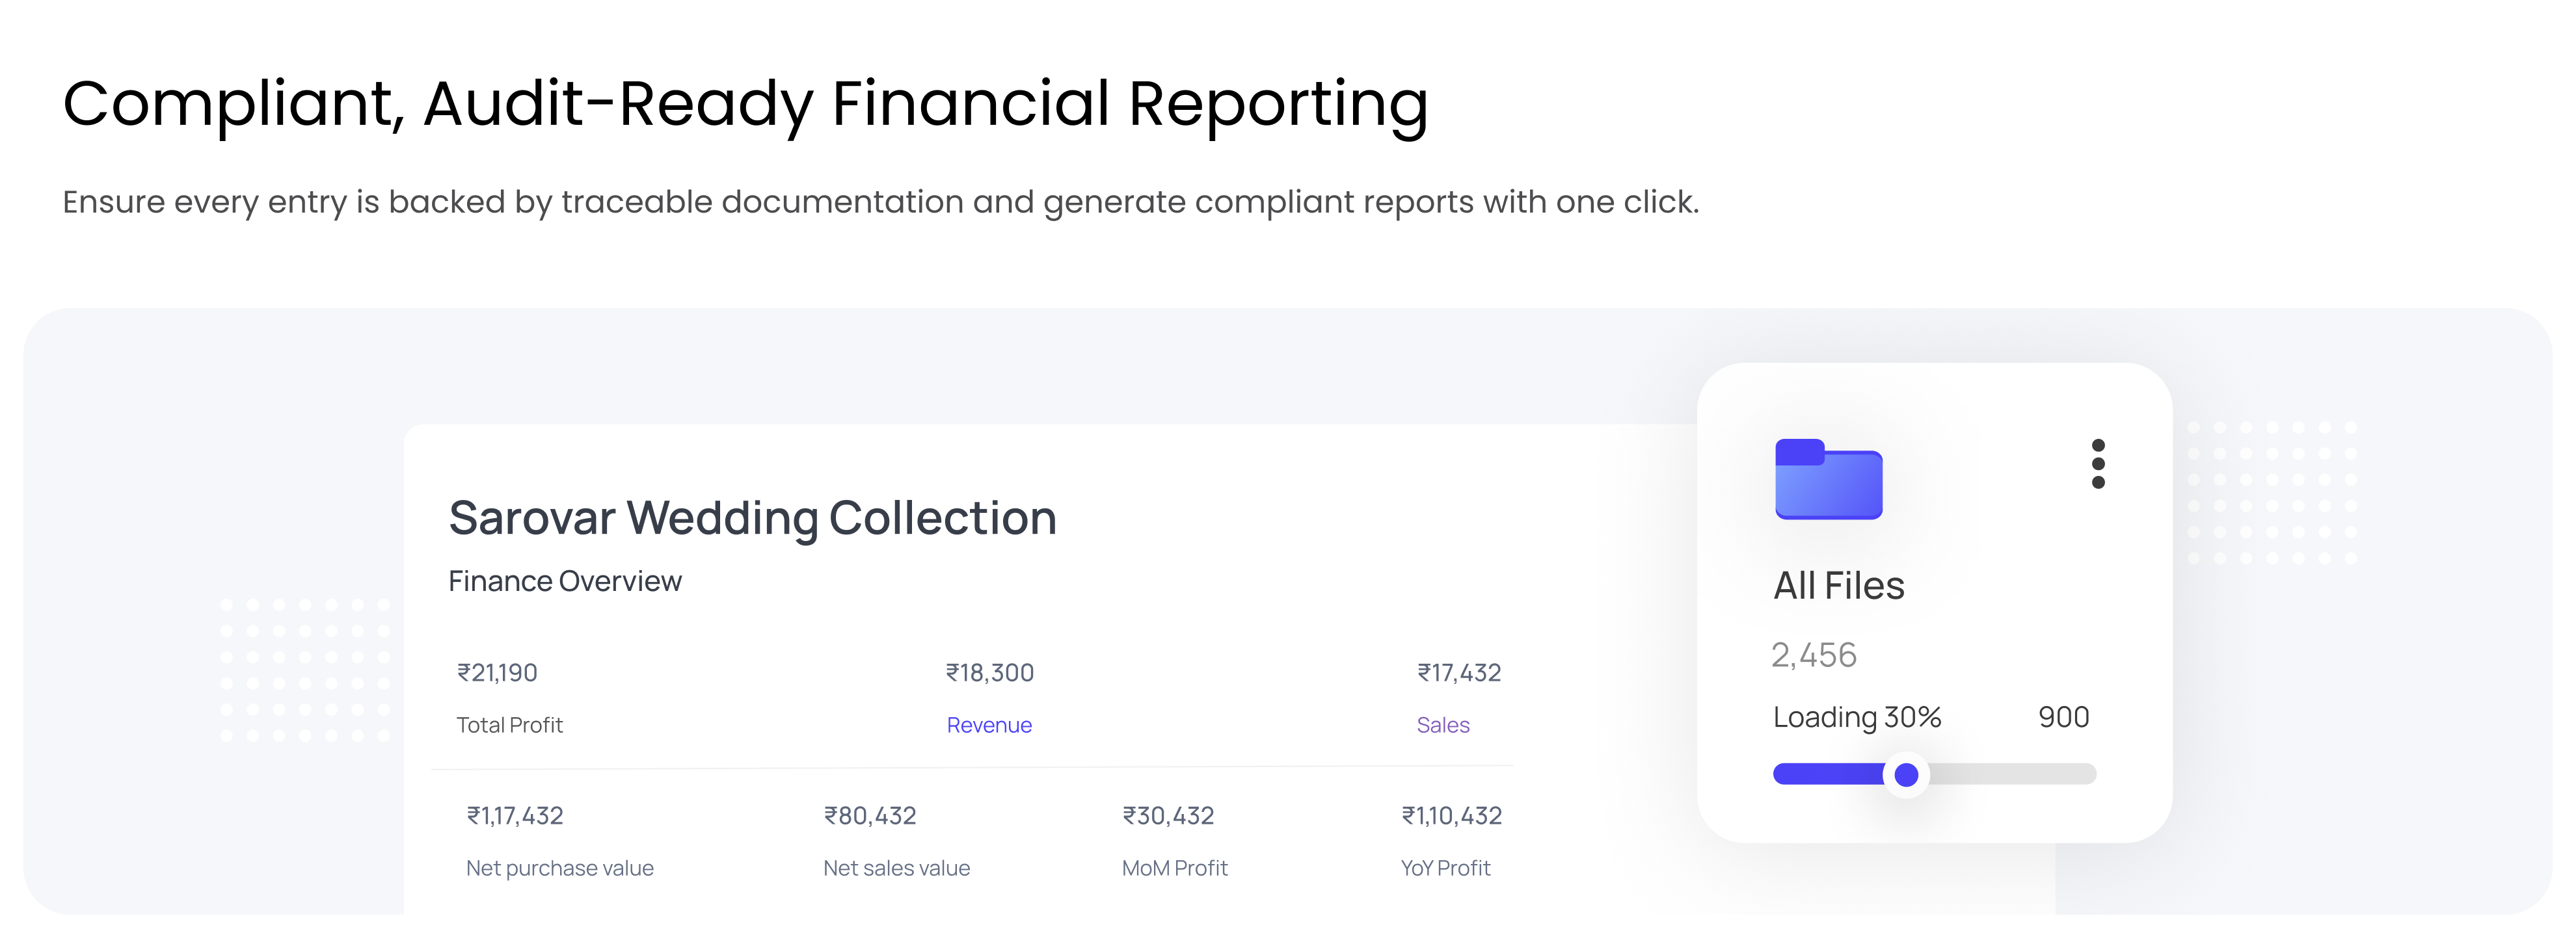Image resolution: width=2576 pixels, height=944 pixels.
Task: Select the Sales label
Action: click(x=1443, y=726)
